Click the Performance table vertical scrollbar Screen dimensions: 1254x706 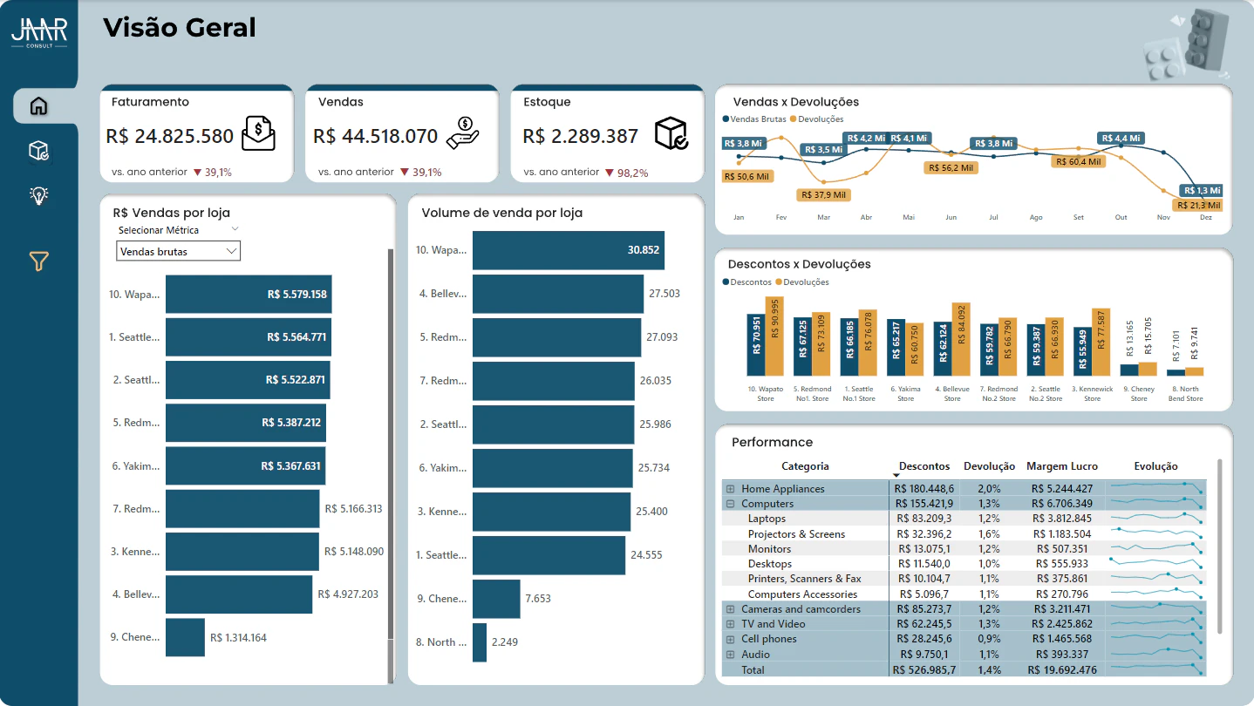[1219, 546]
